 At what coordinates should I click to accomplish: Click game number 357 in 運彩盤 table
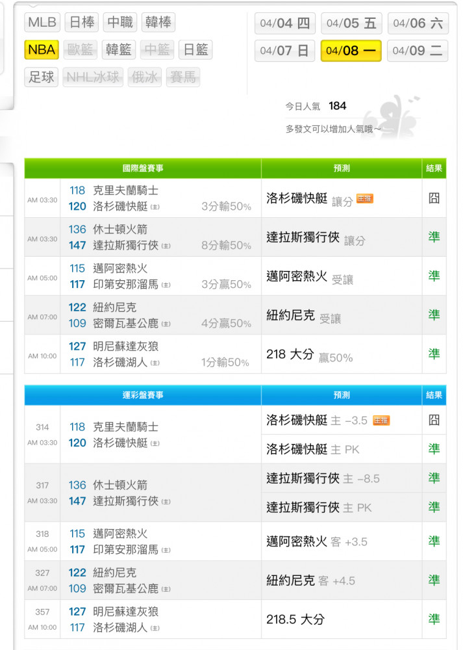pos(42,612)
